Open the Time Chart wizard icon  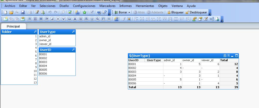coord(116,19)
